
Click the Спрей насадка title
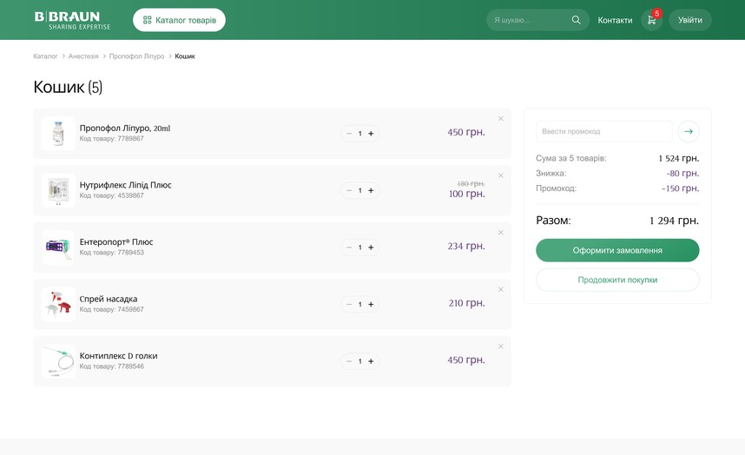109,299
